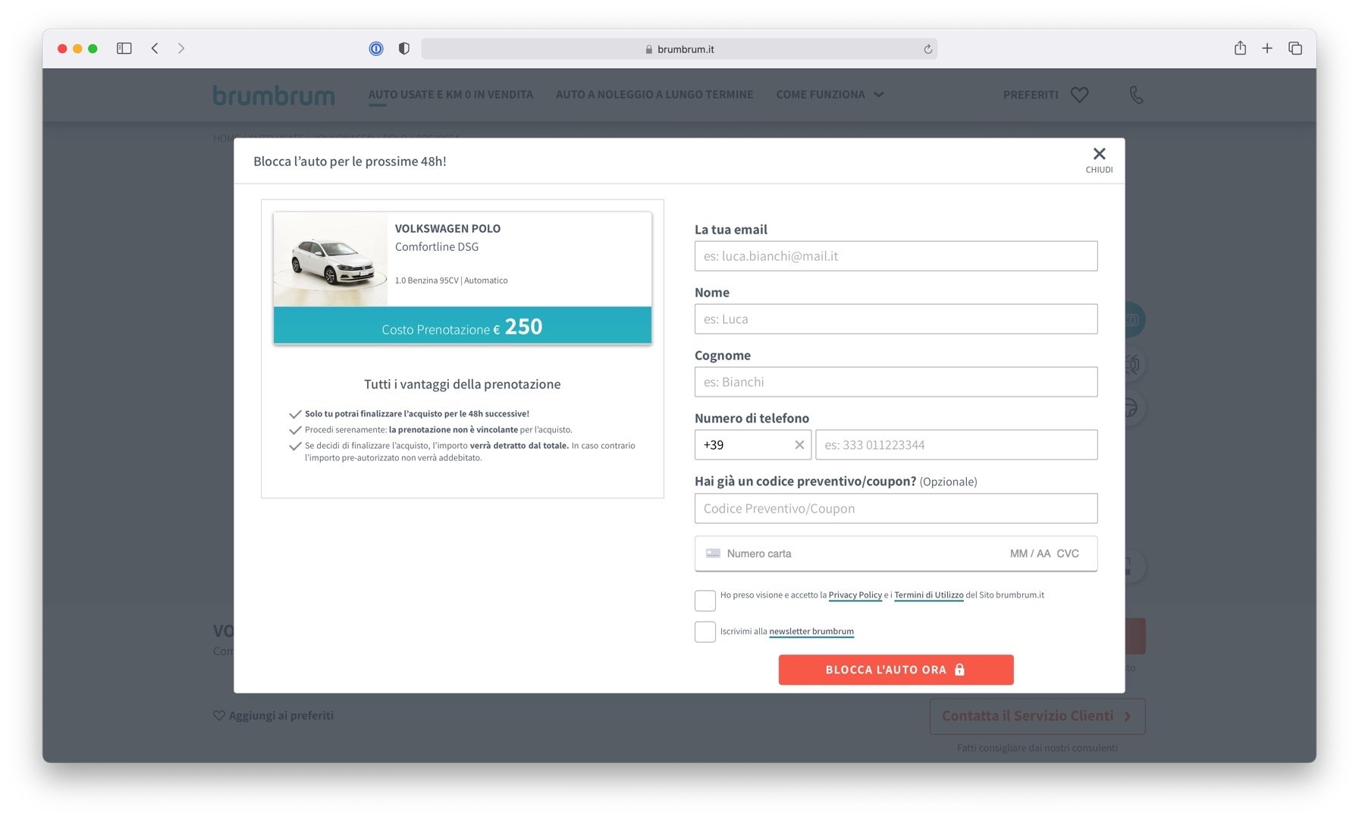Open the Termini di Utilizzo link
Image resolution: width=1359 pixels, height=819 pixels.
coord(928,595)
